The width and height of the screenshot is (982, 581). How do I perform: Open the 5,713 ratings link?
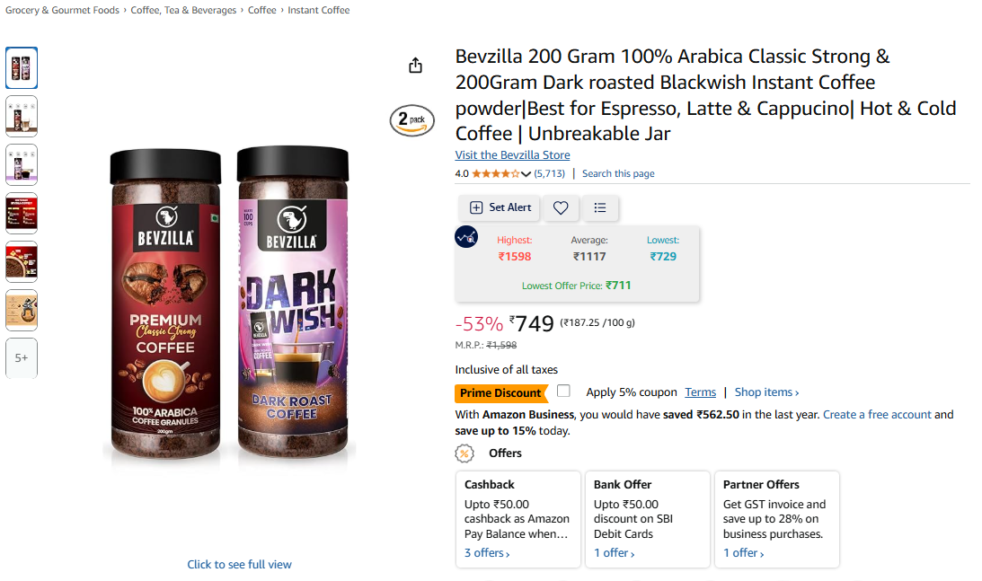[x=550, y=173]
